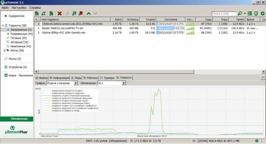Switch to the Файлы tab

pyautogui.click(x=41, y=78)
